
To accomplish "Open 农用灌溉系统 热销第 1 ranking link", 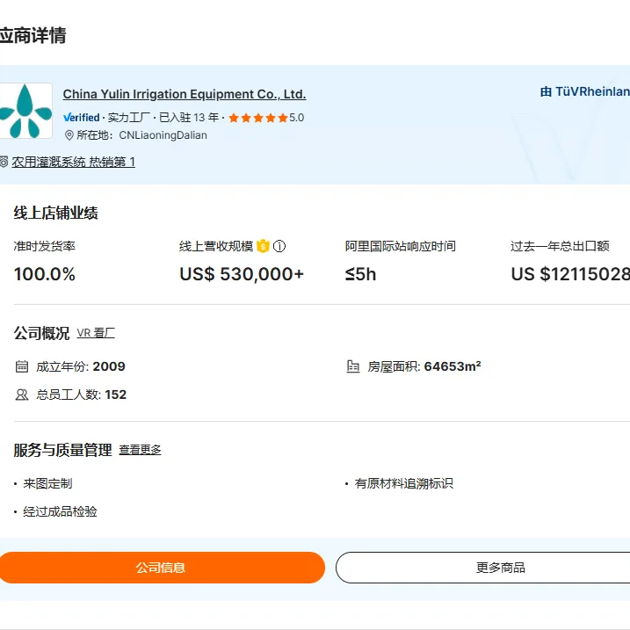I will tap(73, 162).
